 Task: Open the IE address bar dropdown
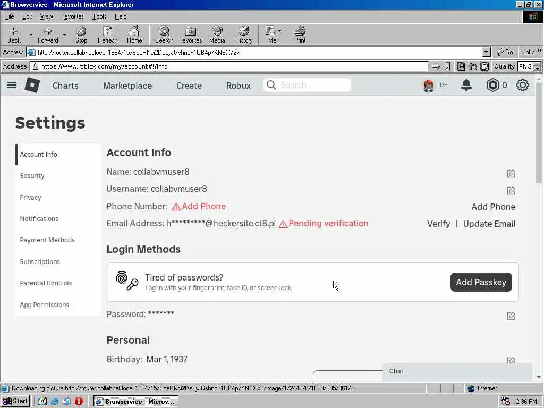pos(487,53)
